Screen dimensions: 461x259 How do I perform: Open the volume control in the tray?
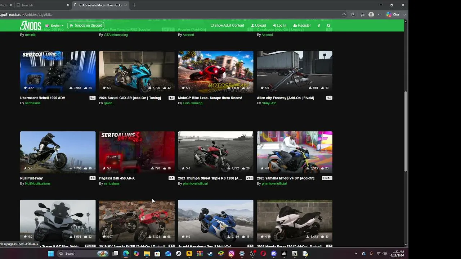coord(385,254)
